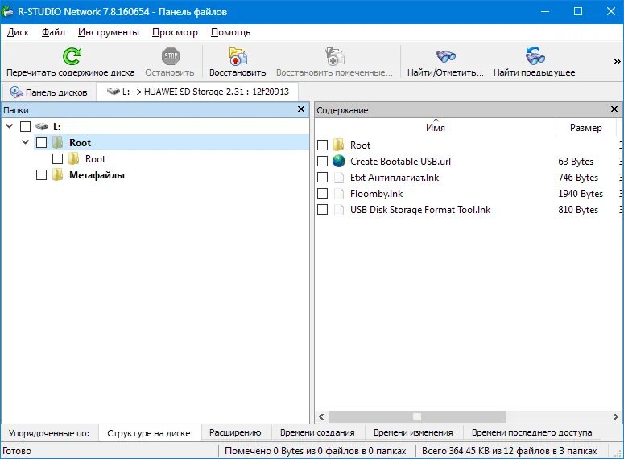Select USB Disk Storage Format Tool.lnk name
The height and width of the screenshot is (459, 624).
pos(420,210)
